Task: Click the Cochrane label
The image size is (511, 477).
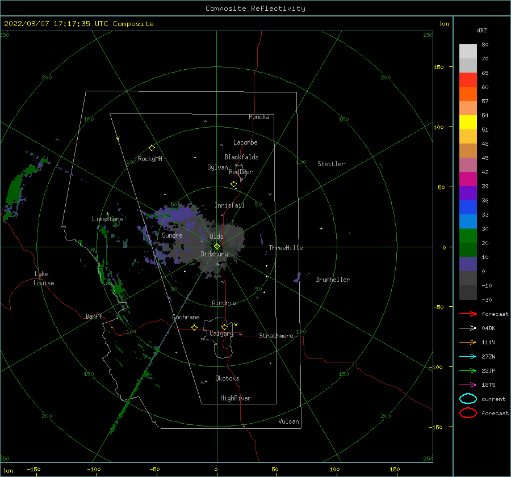Action: coord(186,317)
